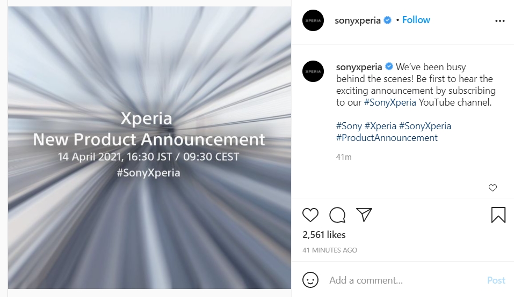Like the post with the heart icon
This screenshot has height=297, width=514.
[310, 215]
